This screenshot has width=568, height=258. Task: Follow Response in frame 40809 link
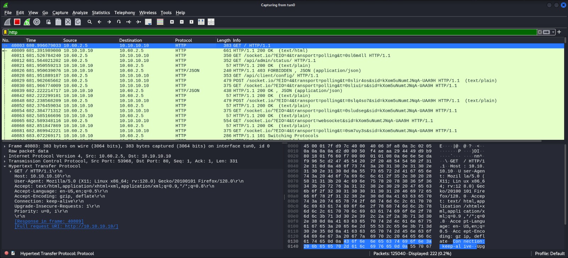tap(49, 221)
